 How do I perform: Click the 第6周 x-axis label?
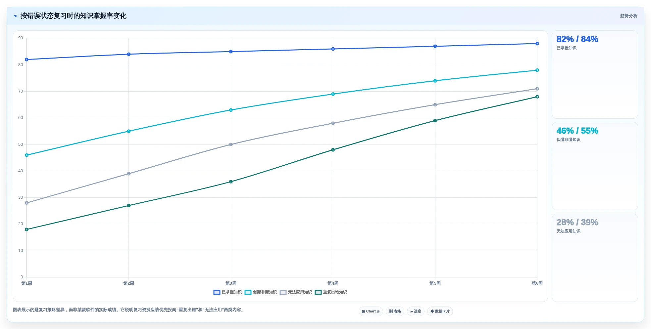coord(537,283)
